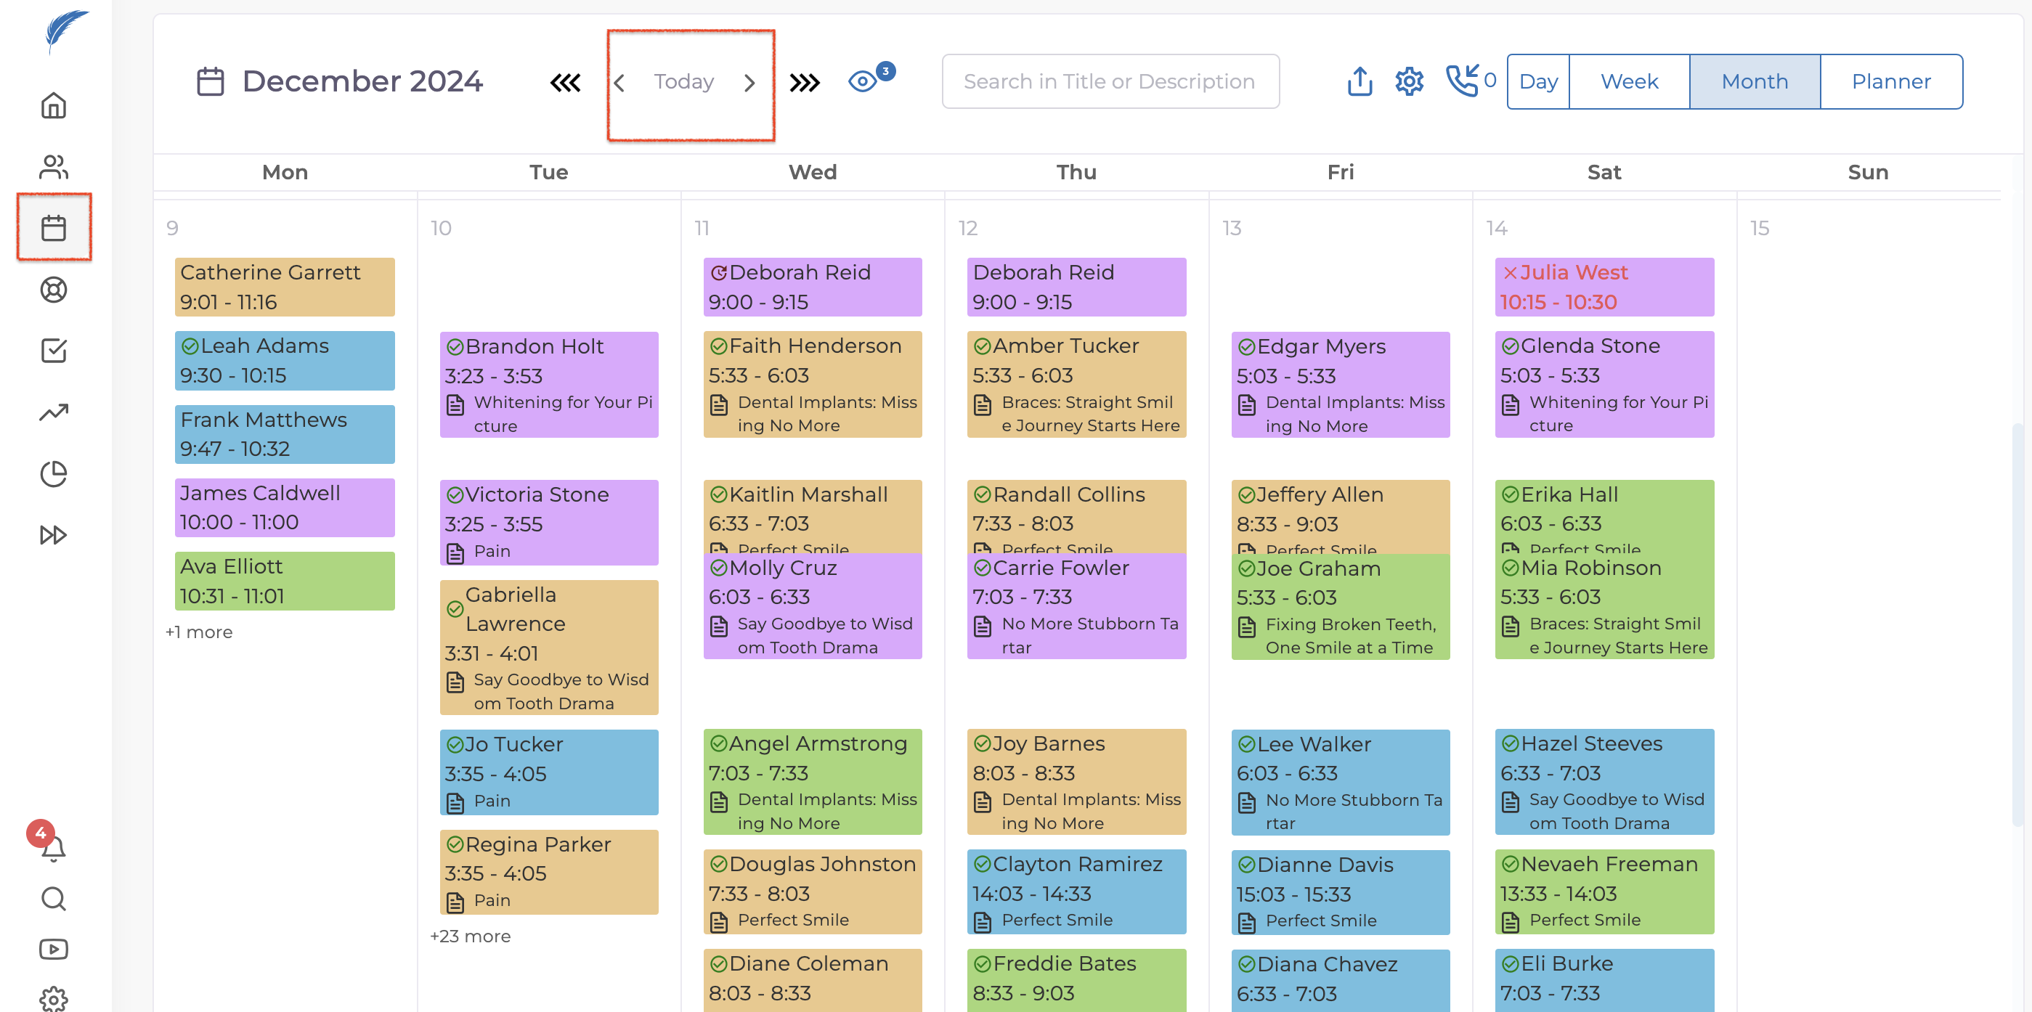
Task: Switch to the Week view tab
Action: [x=1628, y=81]
